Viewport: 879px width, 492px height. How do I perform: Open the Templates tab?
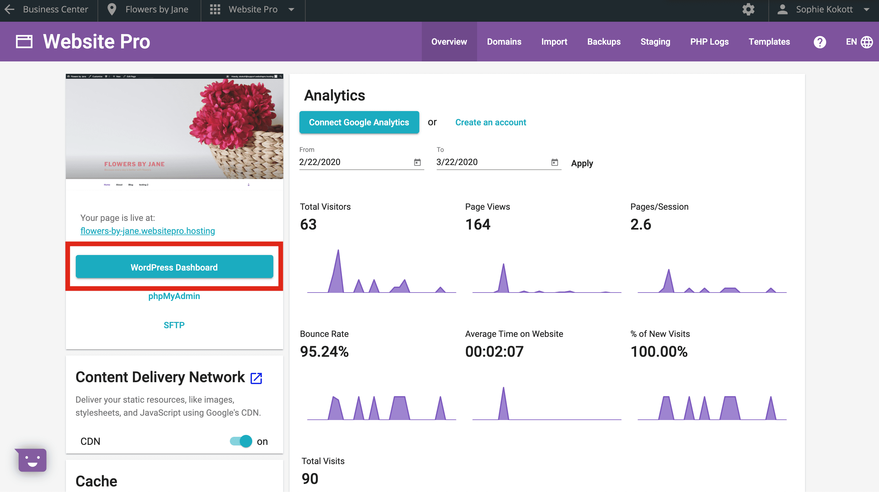(x=769, y=42)
